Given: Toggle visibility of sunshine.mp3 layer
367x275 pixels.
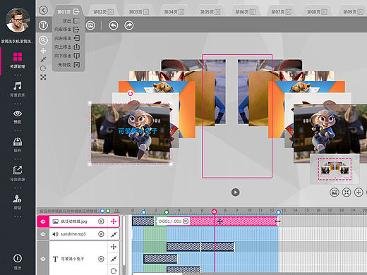Looking at the screenshot, I should click(43, 234).
